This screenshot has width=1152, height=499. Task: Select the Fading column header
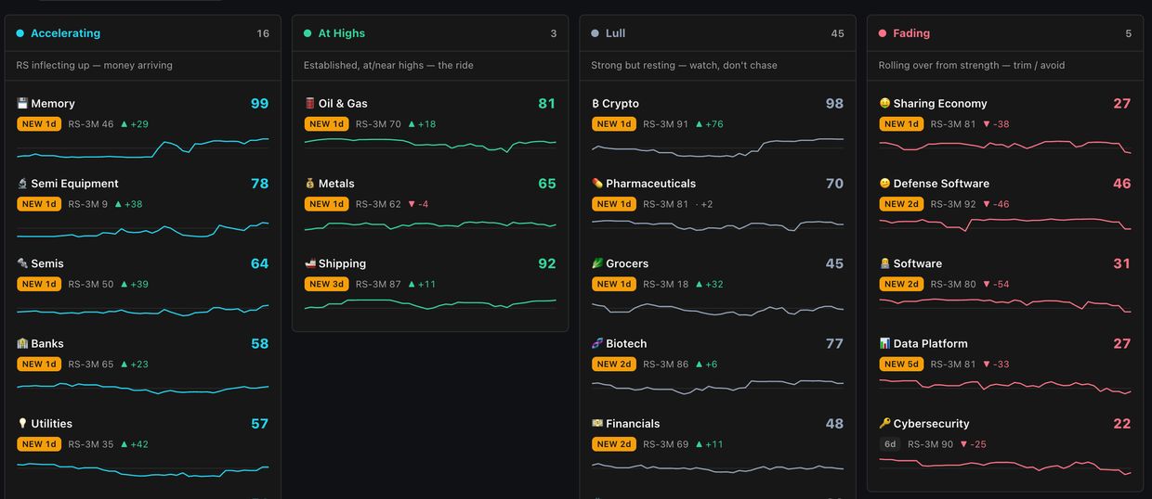pos(1005,33)
